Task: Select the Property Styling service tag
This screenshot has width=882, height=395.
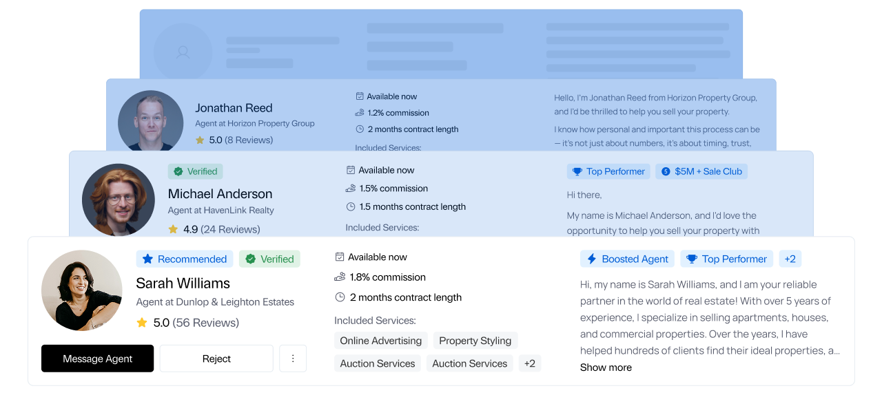Action: [x=475, y=341]
